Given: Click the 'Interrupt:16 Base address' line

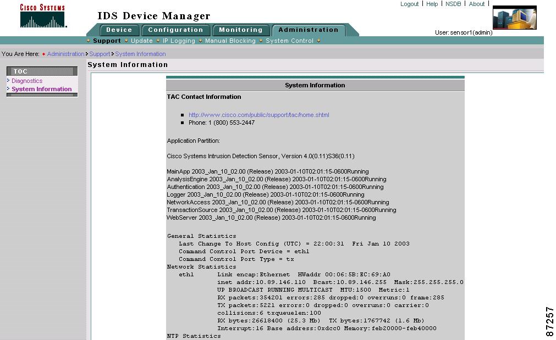Looking at the screenshot, I should pyautogui.click(x=327, y=328).
